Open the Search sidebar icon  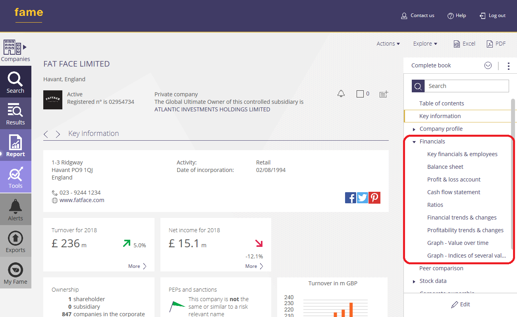[x=15, y=82]
